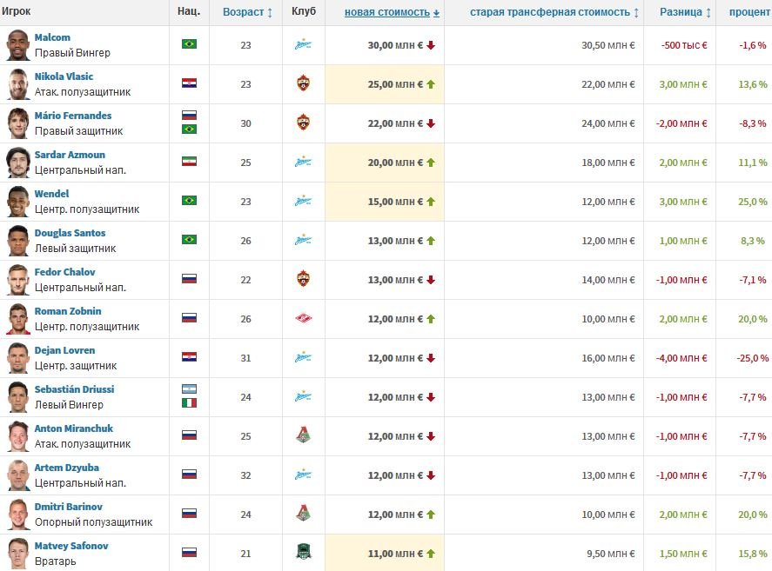This screenshot has width=772, height=571.
Task: Click the Iran flag next to Sardar Azmoun
Action: point(189,162)
